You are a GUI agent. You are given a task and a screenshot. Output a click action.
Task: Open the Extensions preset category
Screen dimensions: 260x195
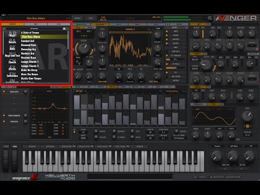tap(12, 75)
